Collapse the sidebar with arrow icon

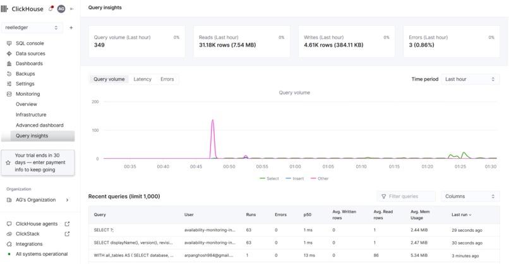[x=72, y=9]
